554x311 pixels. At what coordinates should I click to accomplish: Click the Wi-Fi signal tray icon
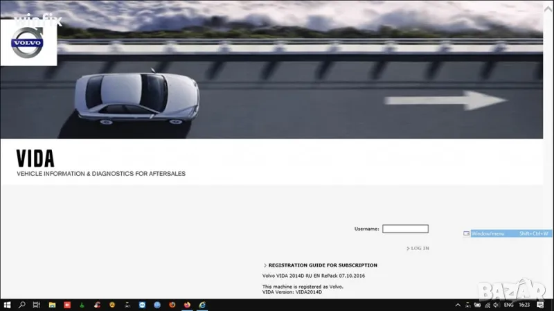488,305
